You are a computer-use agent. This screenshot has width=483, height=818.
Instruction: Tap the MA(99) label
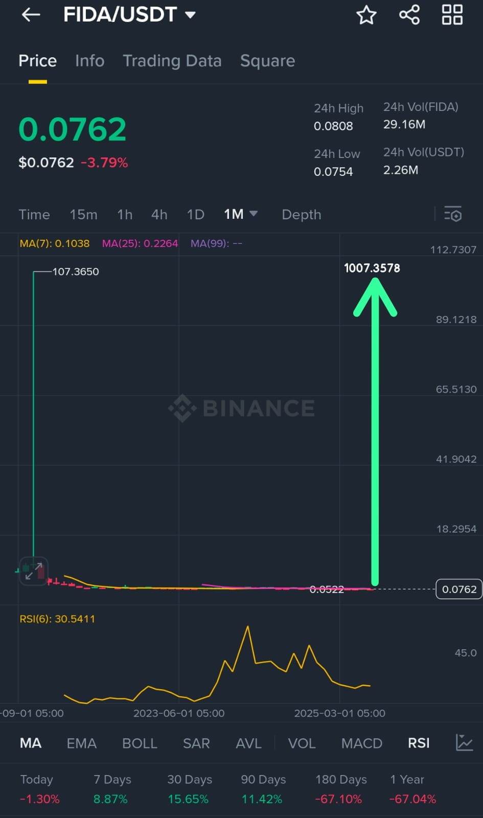[x=216, y=243]
